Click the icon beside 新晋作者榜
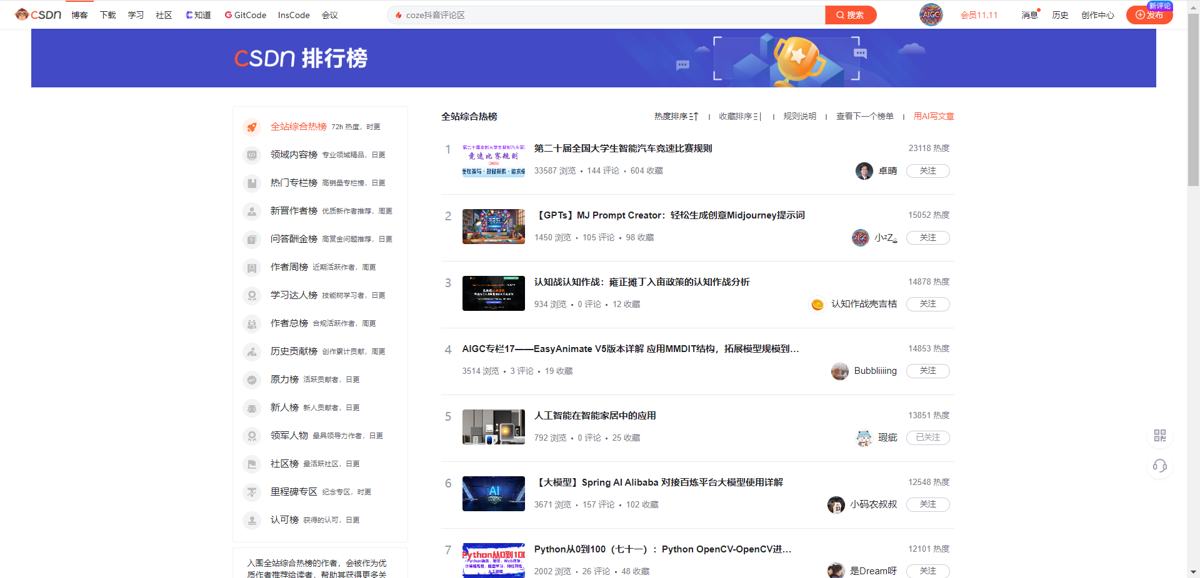 [x=252, y=211]
